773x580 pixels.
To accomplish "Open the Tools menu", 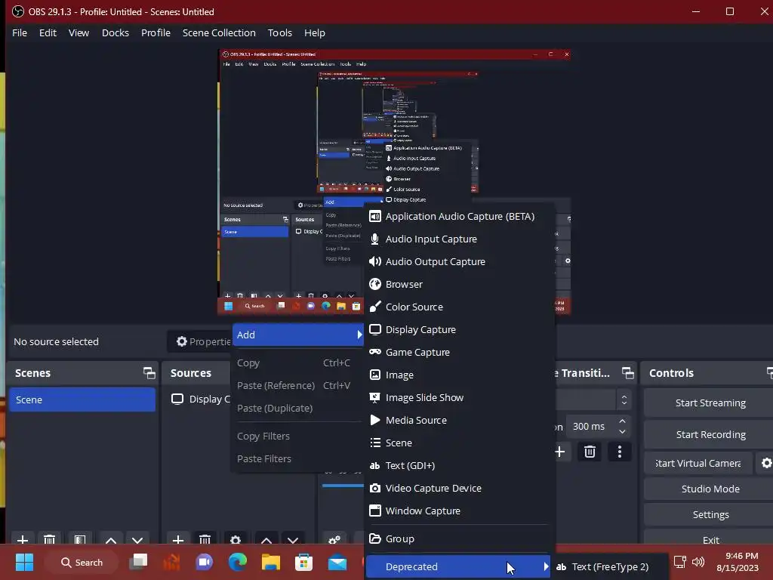I will 279,33.
